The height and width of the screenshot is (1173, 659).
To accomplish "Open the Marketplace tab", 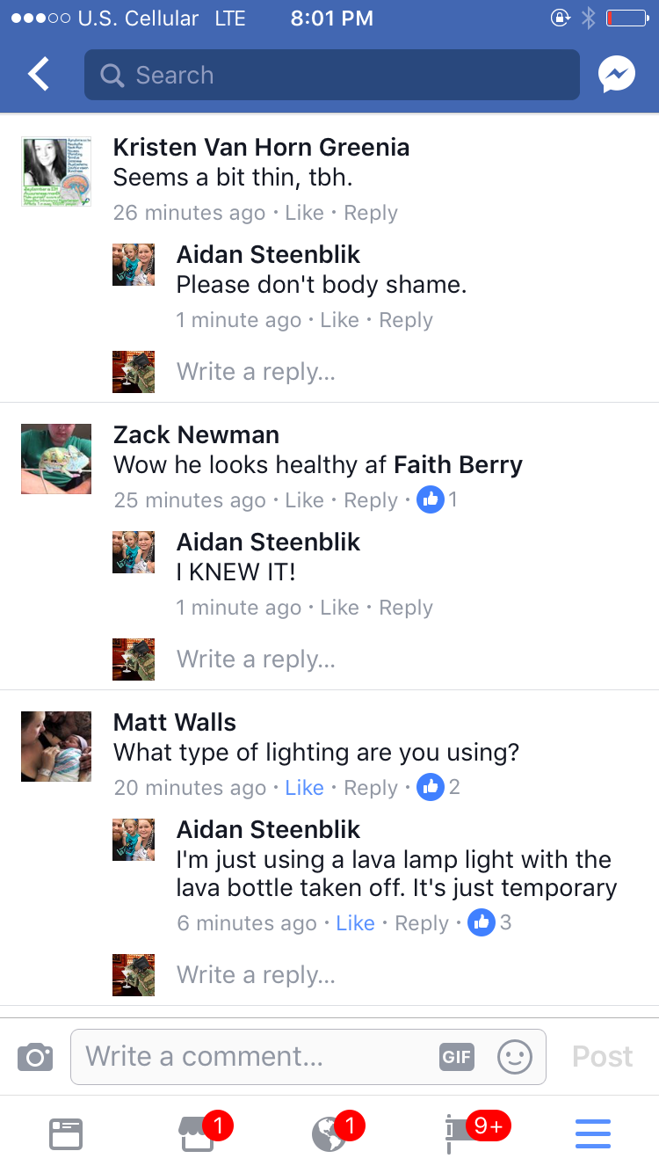I will click(x=198, y=1134).
